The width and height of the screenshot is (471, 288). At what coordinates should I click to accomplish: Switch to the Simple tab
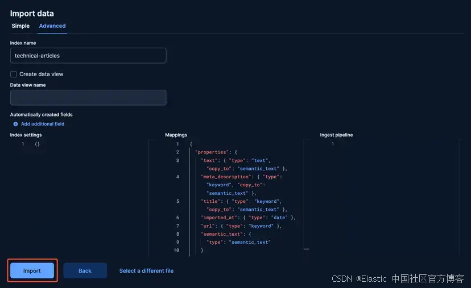coord(20,26)
